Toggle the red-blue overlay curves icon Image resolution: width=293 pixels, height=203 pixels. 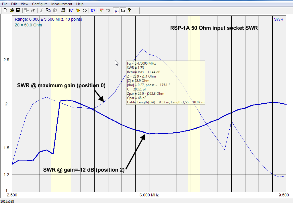coord(116,11)
